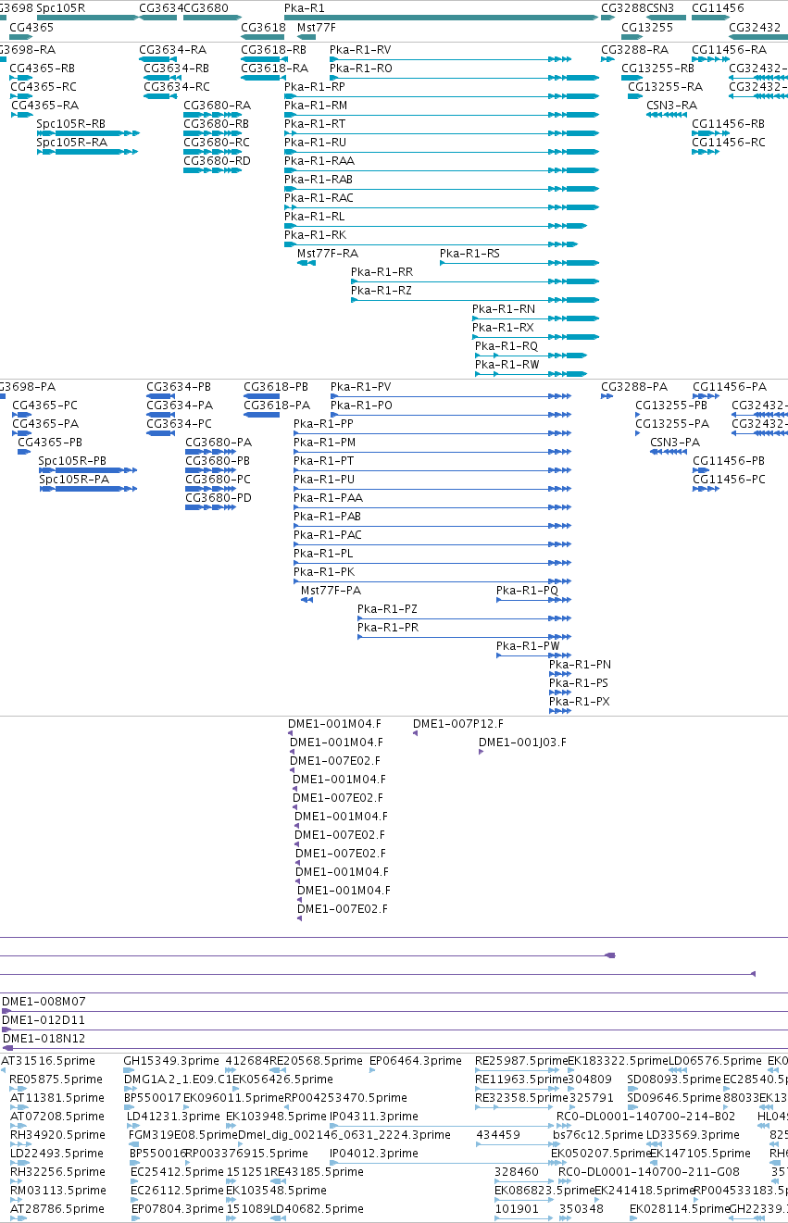
Task: Click transcript Mst77F-RA
Action: (x=328, y=253)
